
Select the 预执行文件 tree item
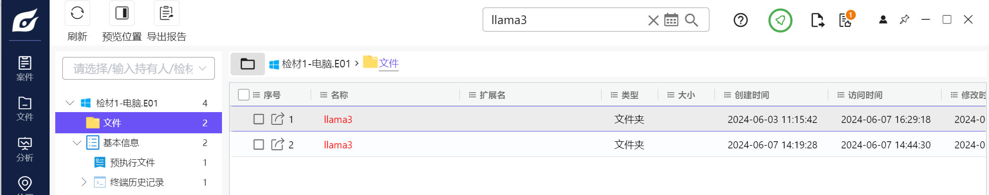pyautogui.click(x=132, y=162)
